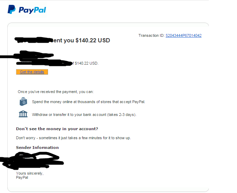Click the redacted greeting line scribble
237x193 pixels.
coord(27,55)
